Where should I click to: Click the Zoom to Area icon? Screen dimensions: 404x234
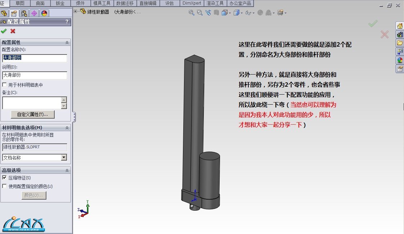click(x=200, y=13)
